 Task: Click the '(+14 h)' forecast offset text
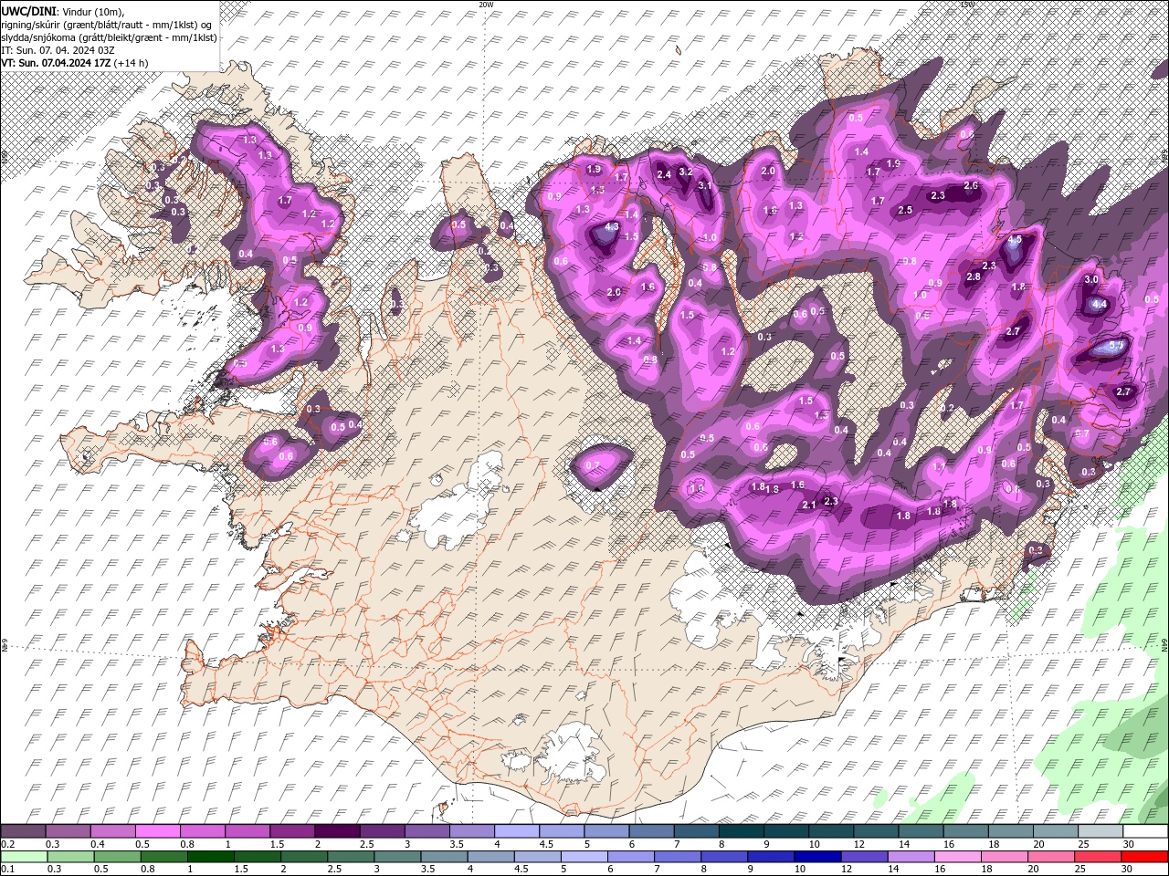click(132, 62)
